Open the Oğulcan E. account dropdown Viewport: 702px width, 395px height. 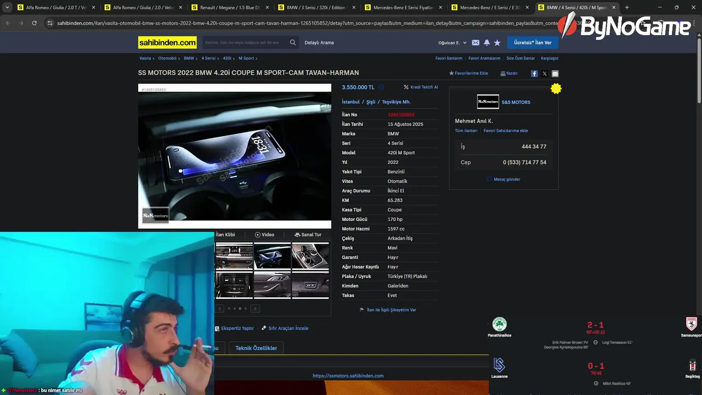452,43
